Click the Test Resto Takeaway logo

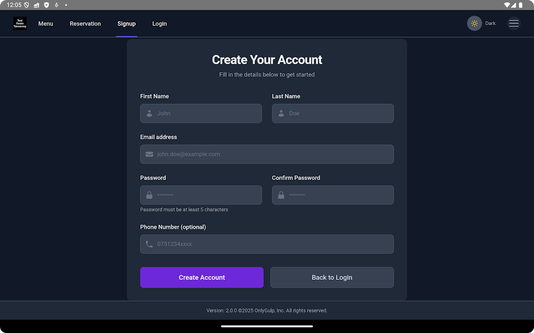(x=20, y=24)
